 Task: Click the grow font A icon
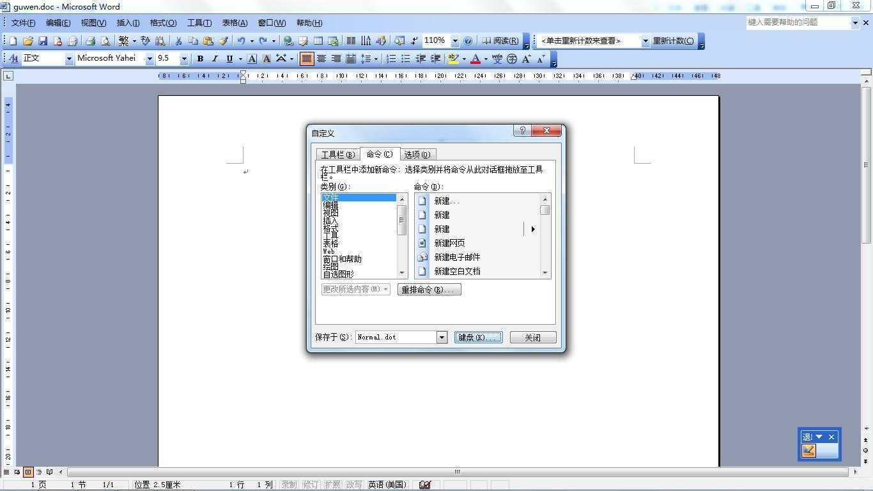coord(527,59)
